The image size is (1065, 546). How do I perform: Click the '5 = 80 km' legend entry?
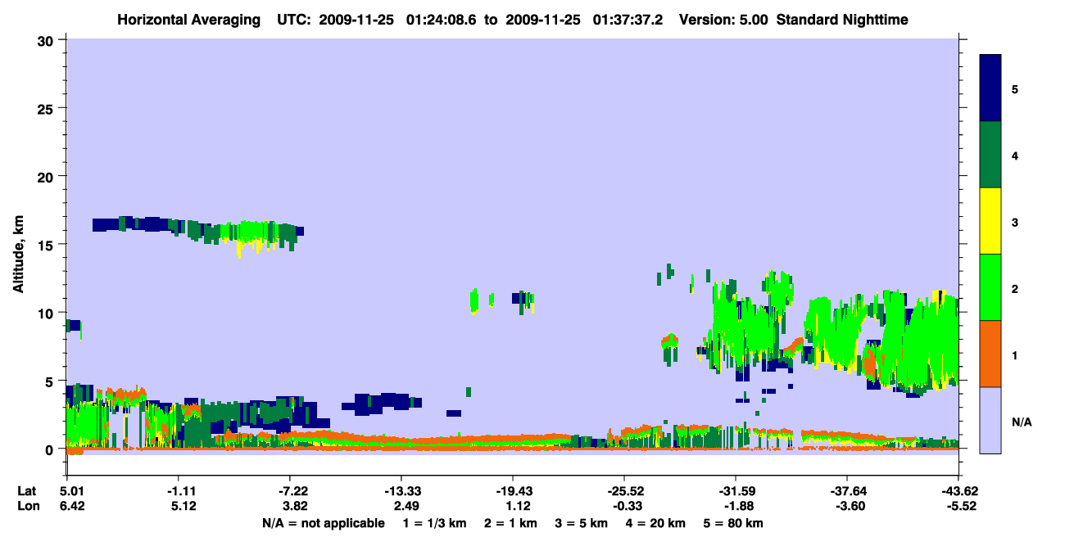coord(733,522)
